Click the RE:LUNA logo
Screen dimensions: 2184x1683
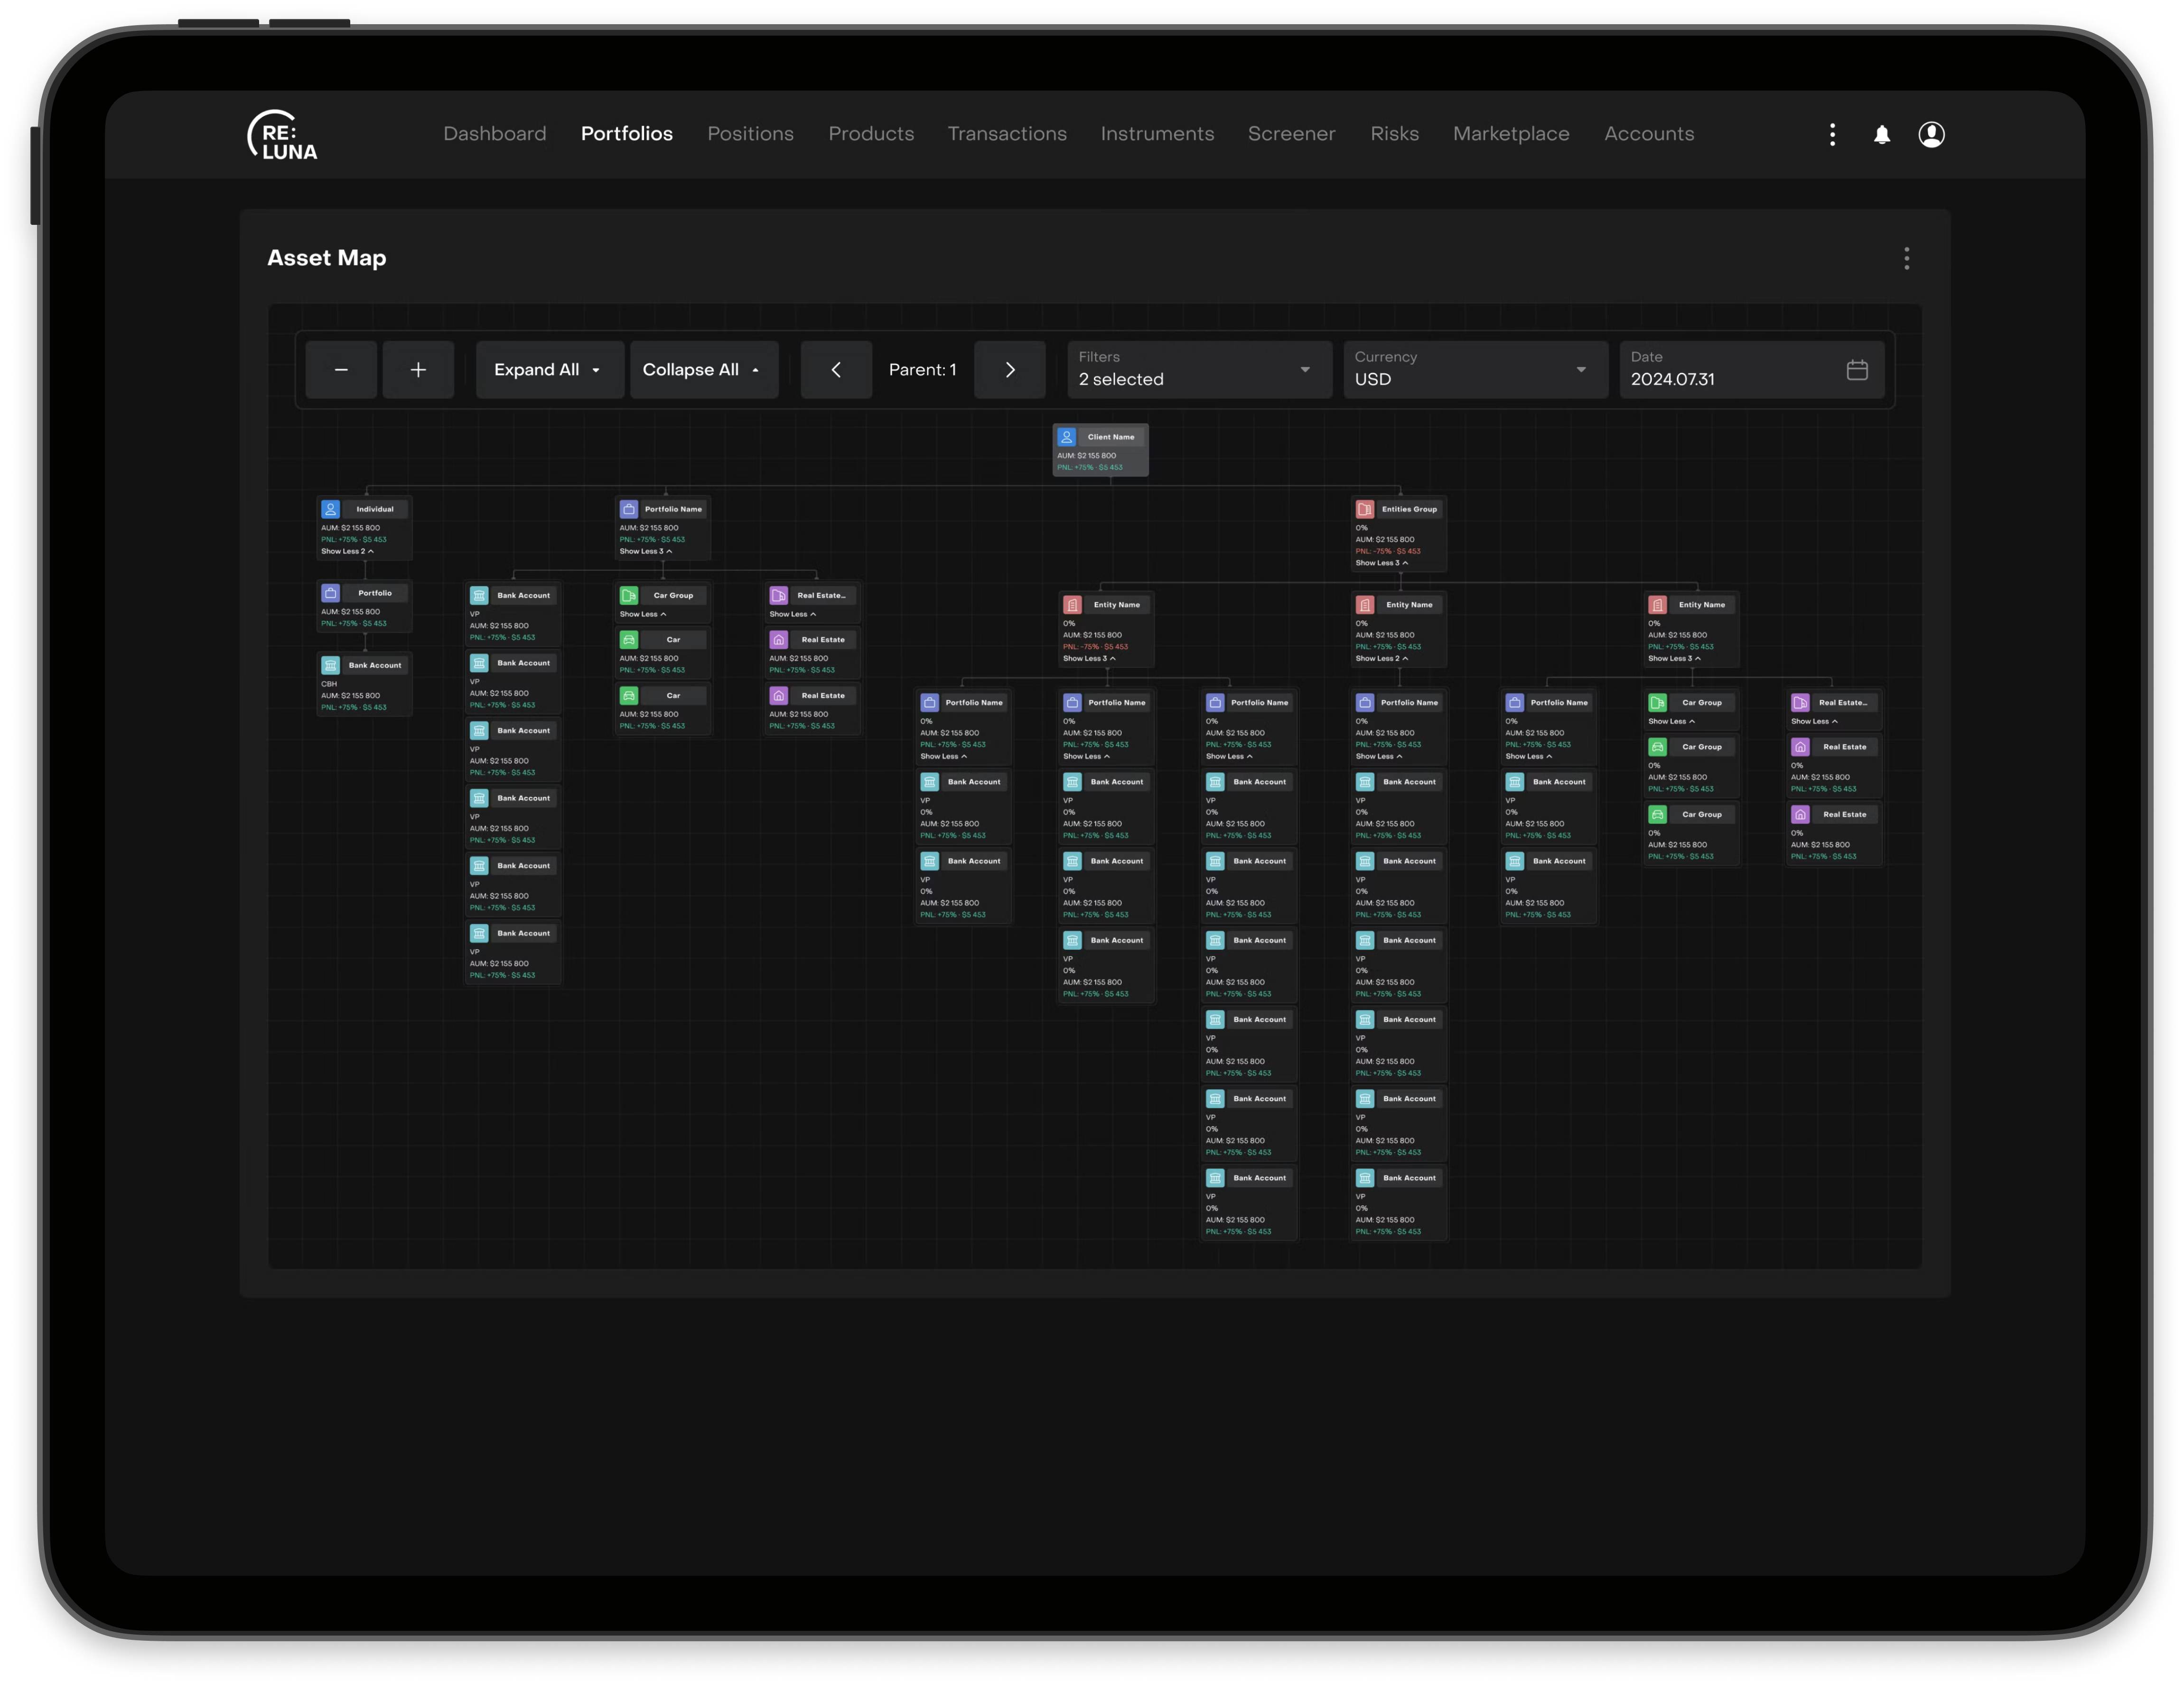point(282,135)
